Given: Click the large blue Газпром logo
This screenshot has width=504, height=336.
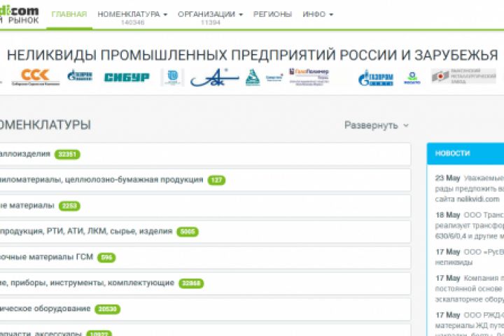Looking at the screenshot, I should point(375,78).
